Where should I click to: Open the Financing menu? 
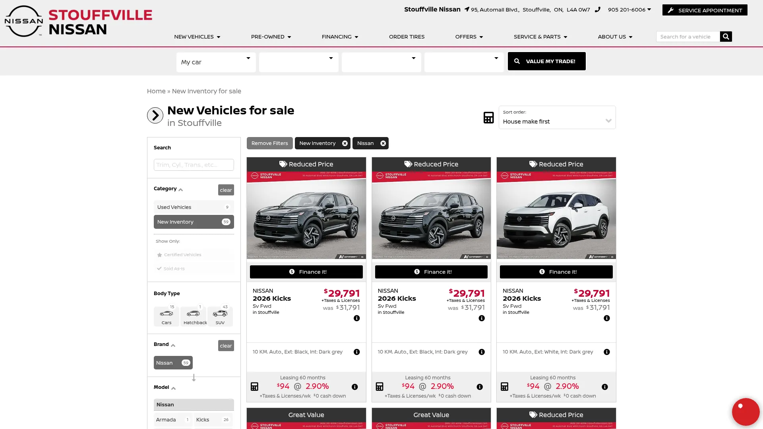click(340, 37)
